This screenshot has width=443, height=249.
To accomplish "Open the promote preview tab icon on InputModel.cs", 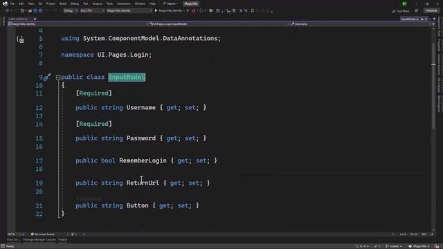I will click(x=422, y=19).
